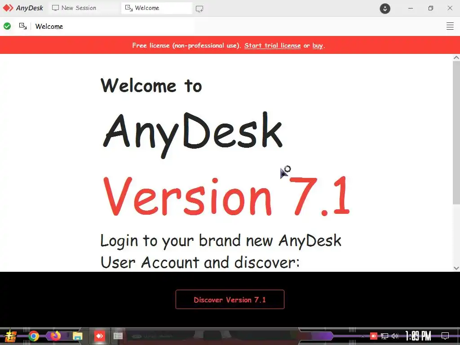Open File Explorer from the taskbar
The image size is (460, 345).
point(77,336)
